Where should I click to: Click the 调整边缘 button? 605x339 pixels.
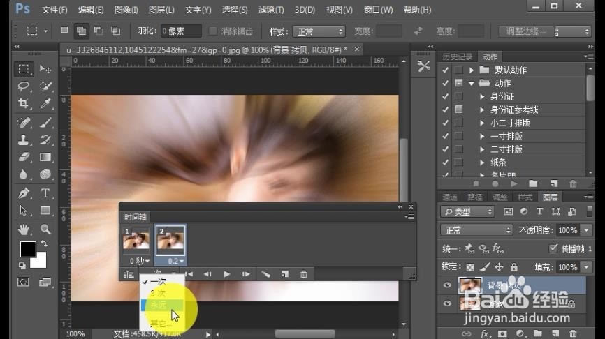click(x=526, y=31)
